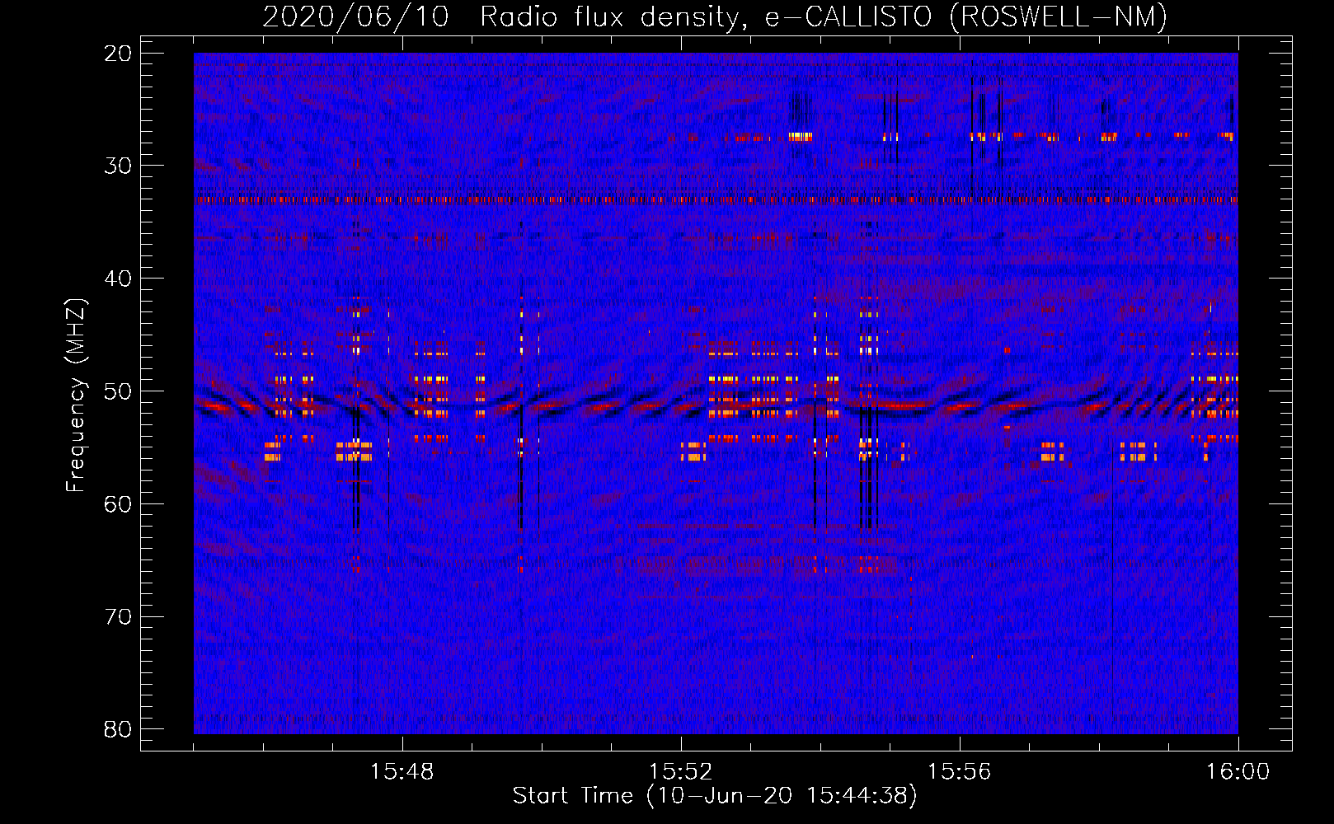Click the continuous red interference line near 33 MHz
This screenshot has width=1334, height=824.
(x=716, y=199)
